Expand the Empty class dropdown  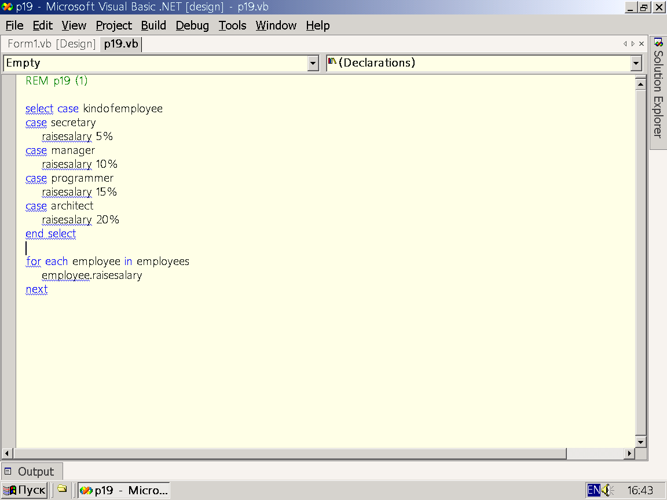[313, 63]
